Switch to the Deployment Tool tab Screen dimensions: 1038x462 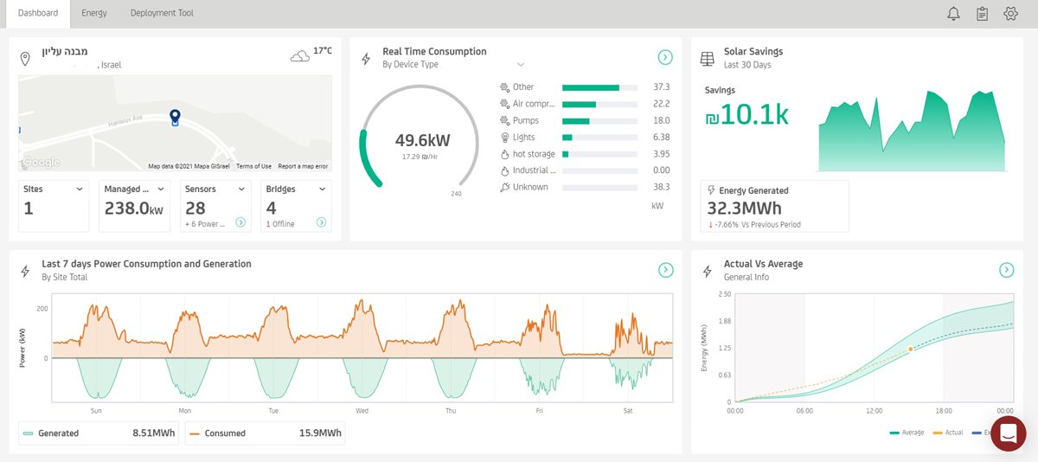[x=162, y=13]
